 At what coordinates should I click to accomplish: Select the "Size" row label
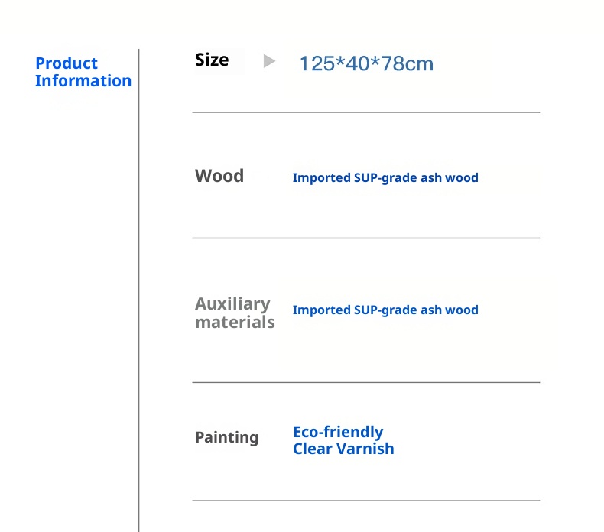click(212, 60)
